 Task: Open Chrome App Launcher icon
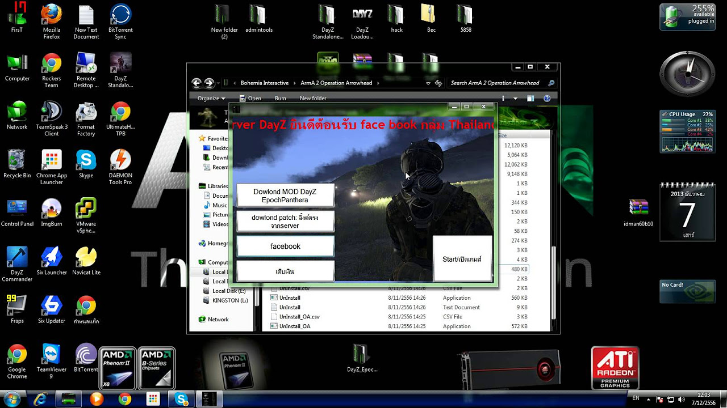coord(51,167)
